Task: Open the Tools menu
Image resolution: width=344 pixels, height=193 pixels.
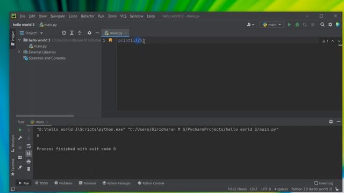Action: coord(112,16)
